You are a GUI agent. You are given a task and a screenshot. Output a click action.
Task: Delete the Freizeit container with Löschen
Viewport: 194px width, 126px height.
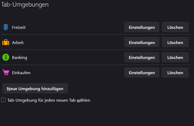tap(175, 27)
